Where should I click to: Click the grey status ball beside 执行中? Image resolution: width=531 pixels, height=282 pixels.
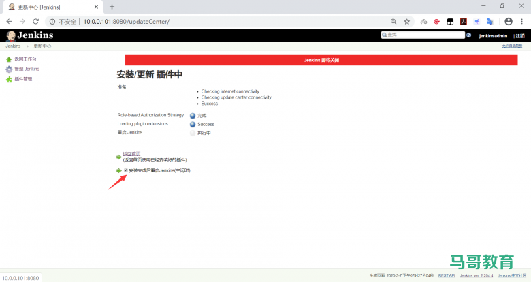click(x=193, y=133)
